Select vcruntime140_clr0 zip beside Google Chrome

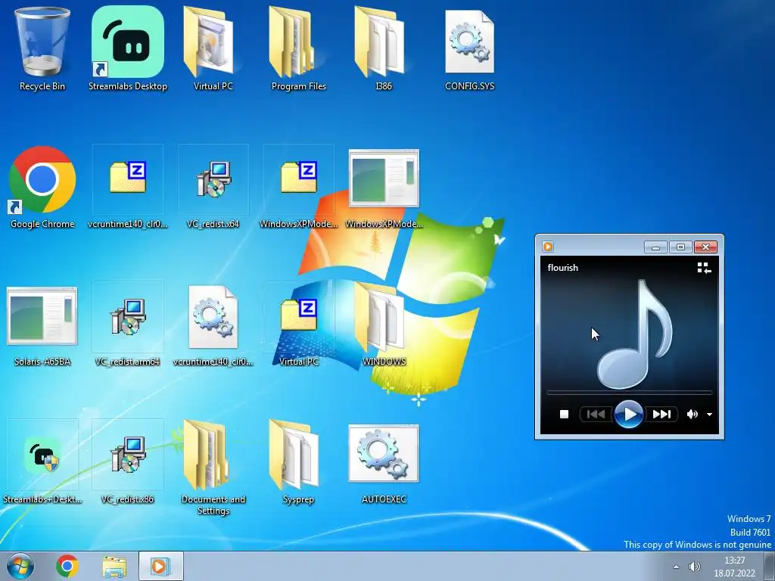127,187
